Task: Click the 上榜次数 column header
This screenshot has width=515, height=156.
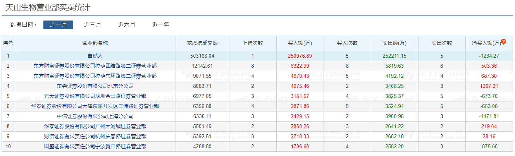Action: coord(253,43)
